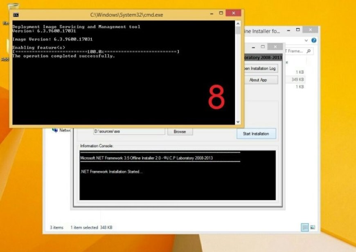Maximize the Explorer window behind
356x252 pixels.
pos(298,30)
